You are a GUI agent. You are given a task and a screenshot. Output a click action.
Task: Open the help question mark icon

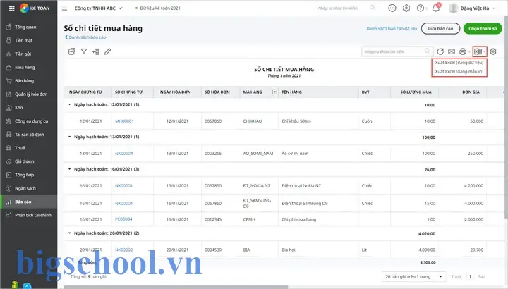pos(421,8)
